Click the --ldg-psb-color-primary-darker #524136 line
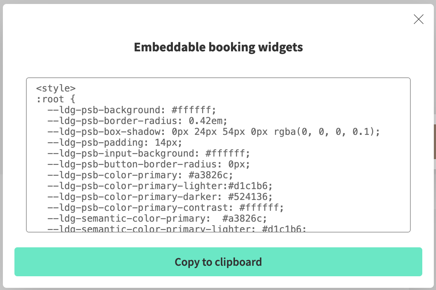The height and width of the screenshot is (290, 436). coord(160,197)
